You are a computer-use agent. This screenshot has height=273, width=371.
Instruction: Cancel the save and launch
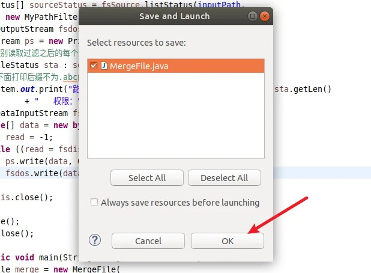click(148, 241)
